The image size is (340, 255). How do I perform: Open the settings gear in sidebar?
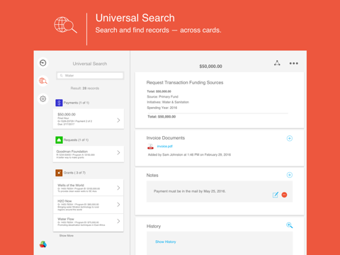(43, 98)
